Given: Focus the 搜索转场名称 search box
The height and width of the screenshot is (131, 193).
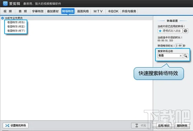Looking at the screenshot, I should tap(168, 56).
